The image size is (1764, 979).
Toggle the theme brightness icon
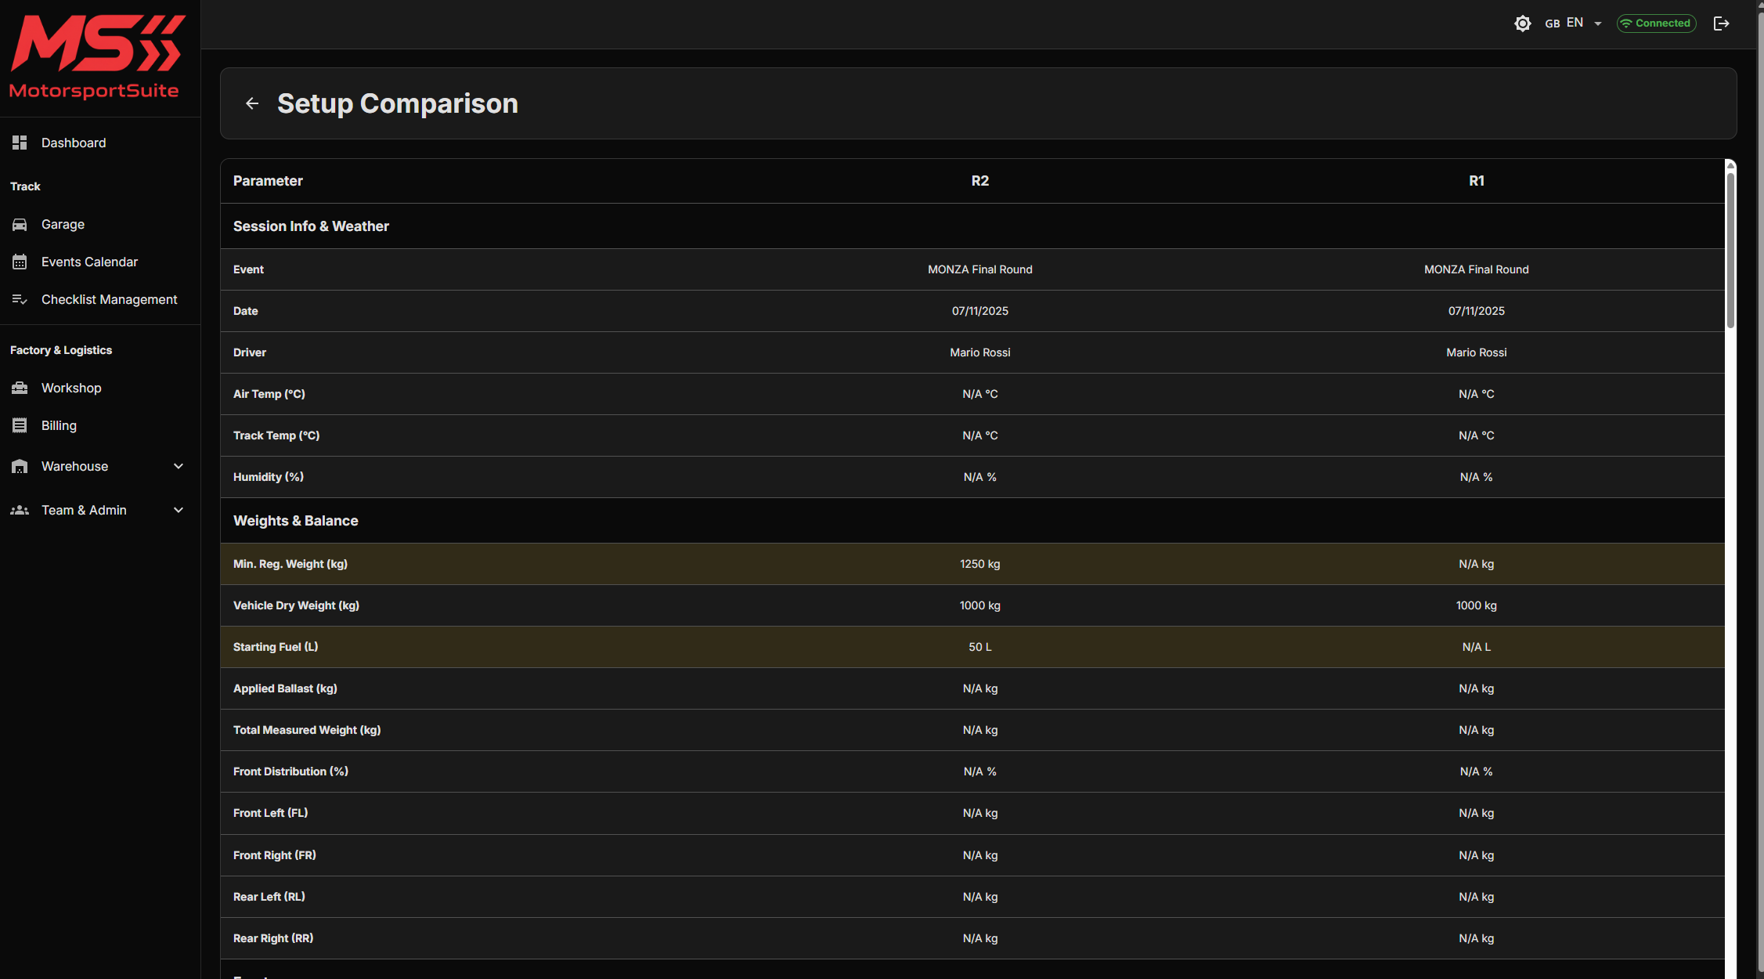coord(1522,23)
